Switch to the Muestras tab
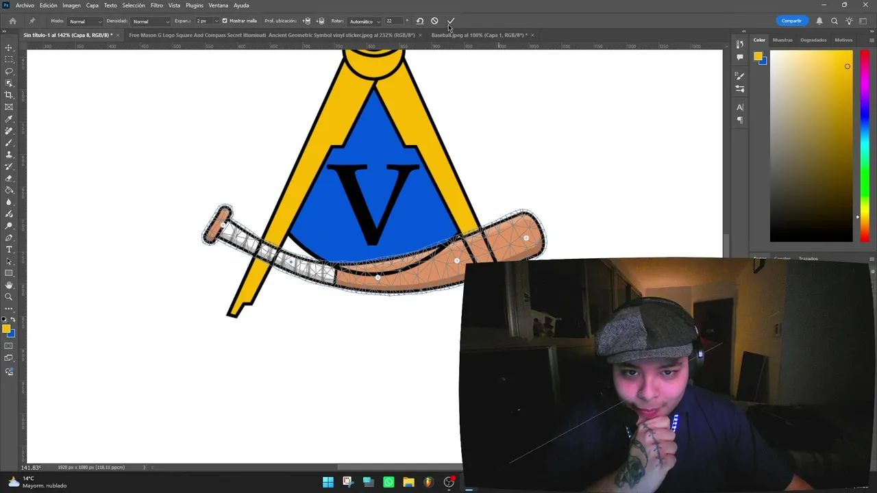Image resolution: width=877 pixels, height=493 pixels. point(782,40)
